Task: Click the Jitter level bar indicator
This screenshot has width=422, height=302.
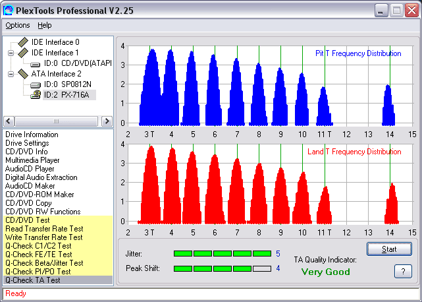Action: coord(223,253)
